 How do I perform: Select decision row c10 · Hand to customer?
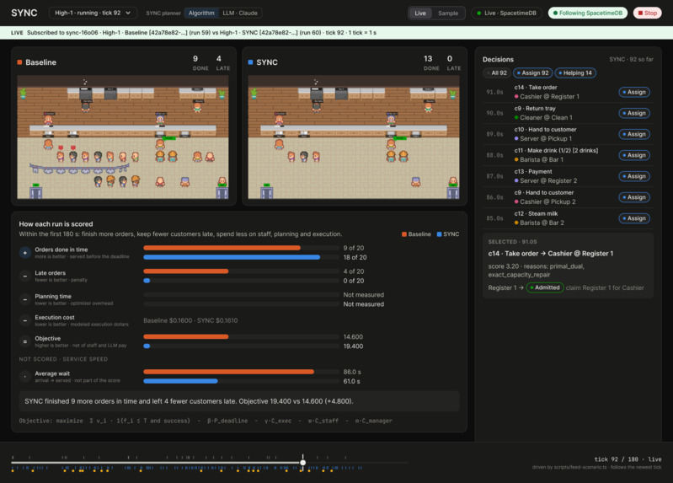(x=568, y=134)
